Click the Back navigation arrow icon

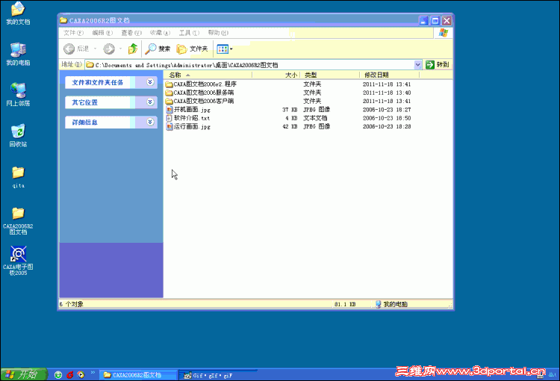click(69, 49)
